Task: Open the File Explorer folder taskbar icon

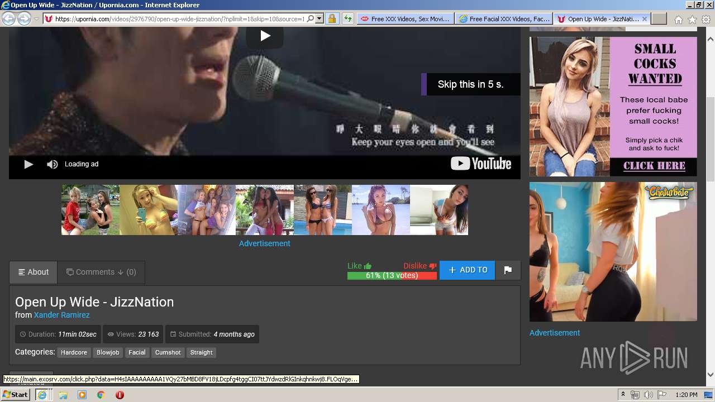Action: click(x=63, y=395)
